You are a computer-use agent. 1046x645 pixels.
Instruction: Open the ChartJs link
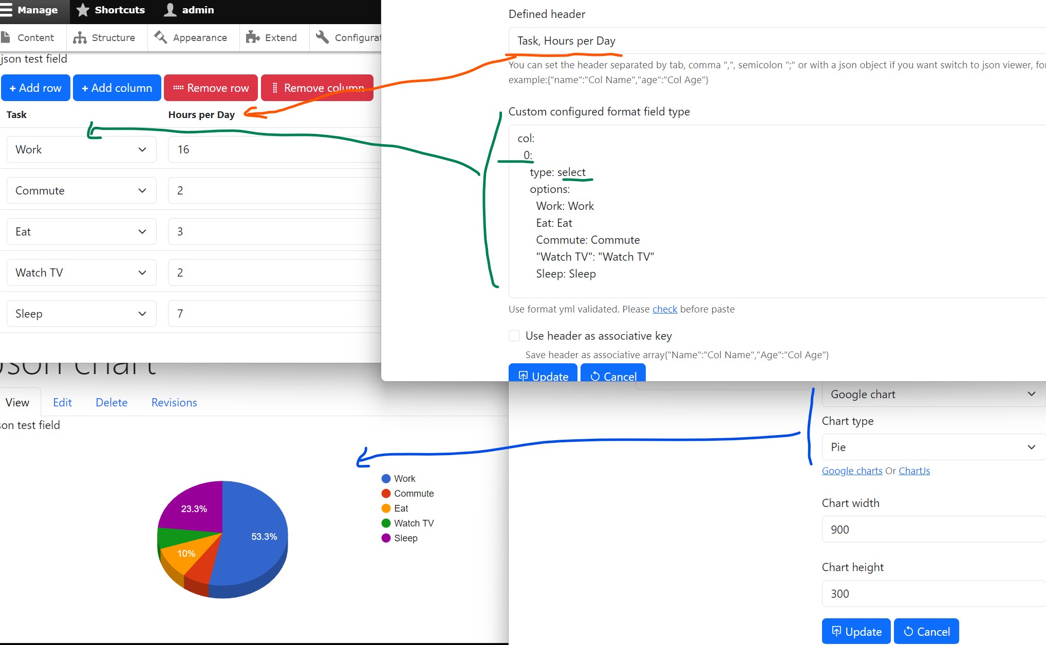point(914,471)
